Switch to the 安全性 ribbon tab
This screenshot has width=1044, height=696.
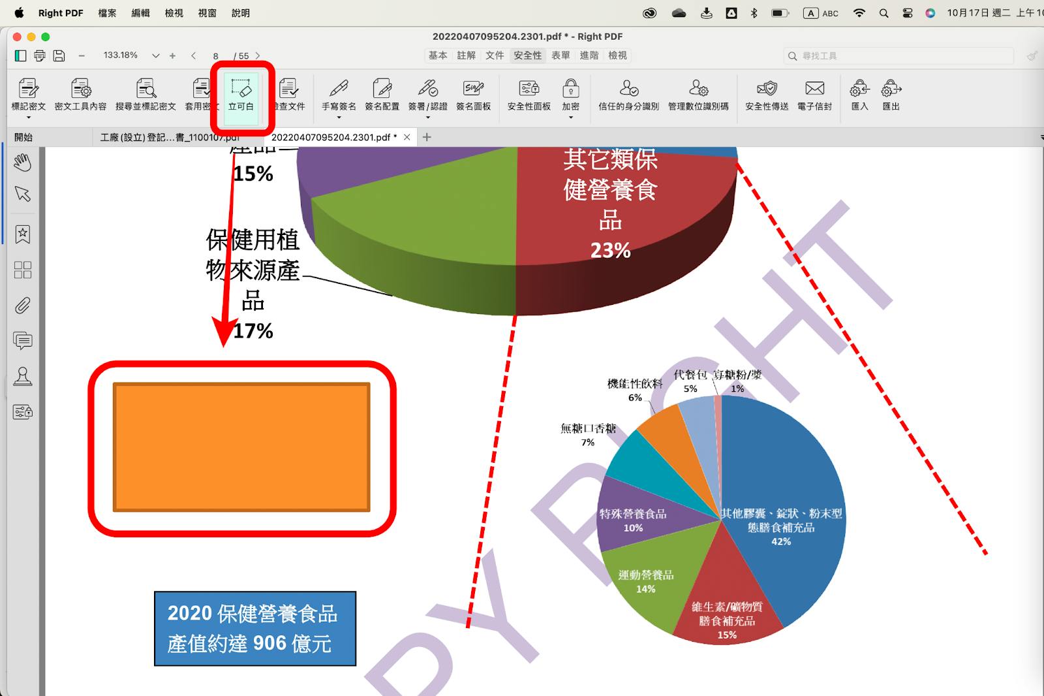click(x=527, y=55)
